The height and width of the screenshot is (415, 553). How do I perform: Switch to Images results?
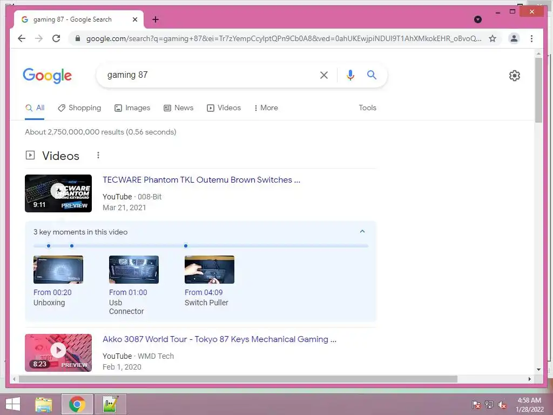tap(132, 108)
